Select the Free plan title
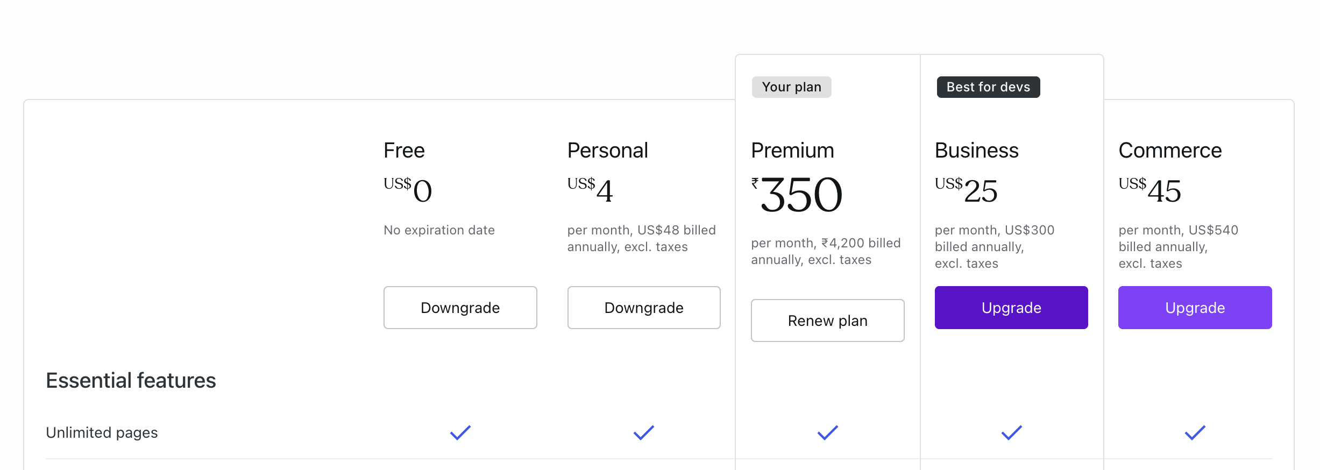This screenshot has height=470, width=1320. click(404, 151)
